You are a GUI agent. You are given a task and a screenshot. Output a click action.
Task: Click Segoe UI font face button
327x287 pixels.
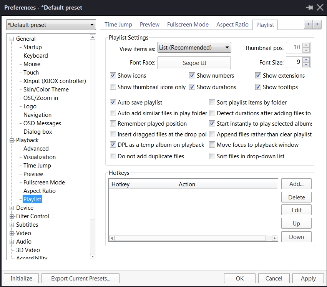click(194, 63)
